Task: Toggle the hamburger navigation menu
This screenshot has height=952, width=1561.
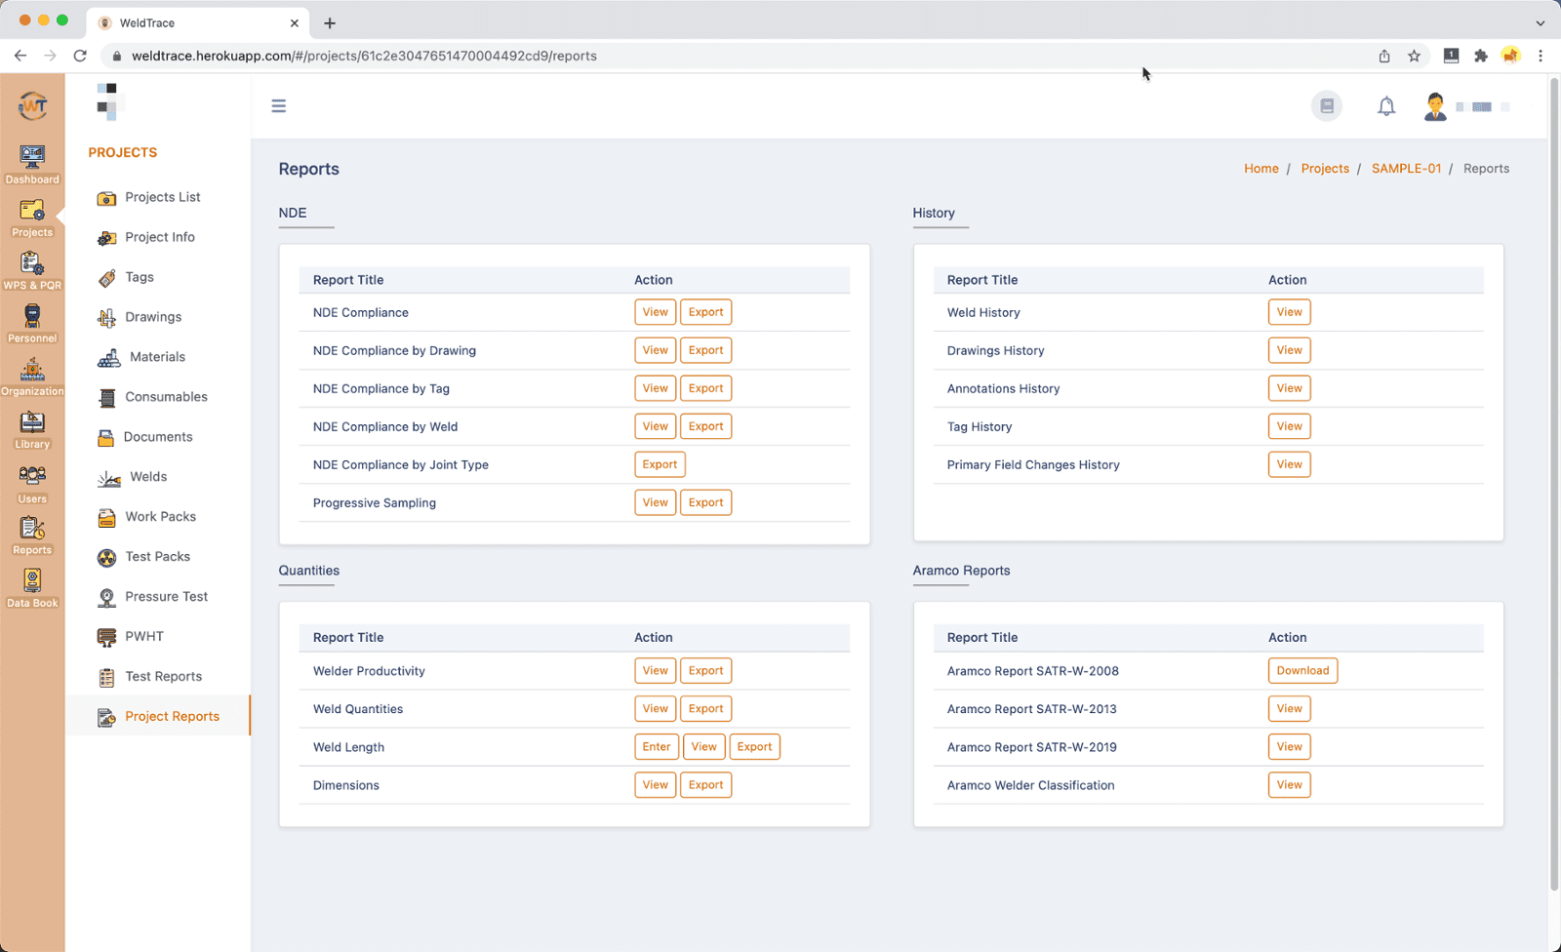Action: click(x=279, y=105)
